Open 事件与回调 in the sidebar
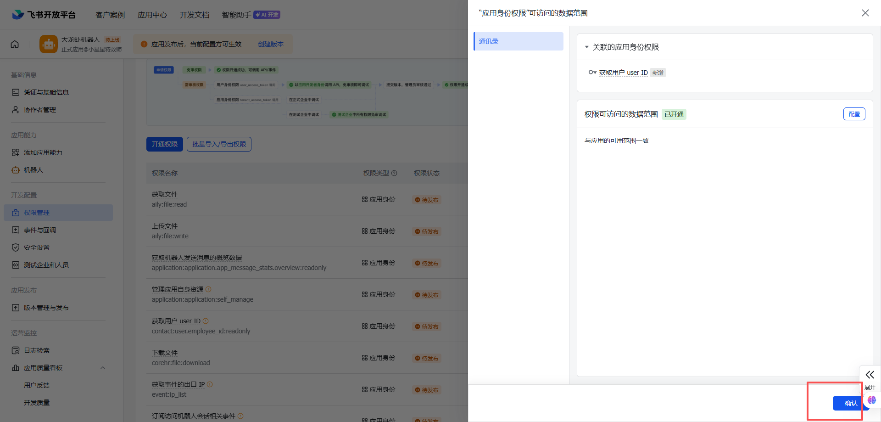This screenshot has height=422, width=881. click(40, 230)
